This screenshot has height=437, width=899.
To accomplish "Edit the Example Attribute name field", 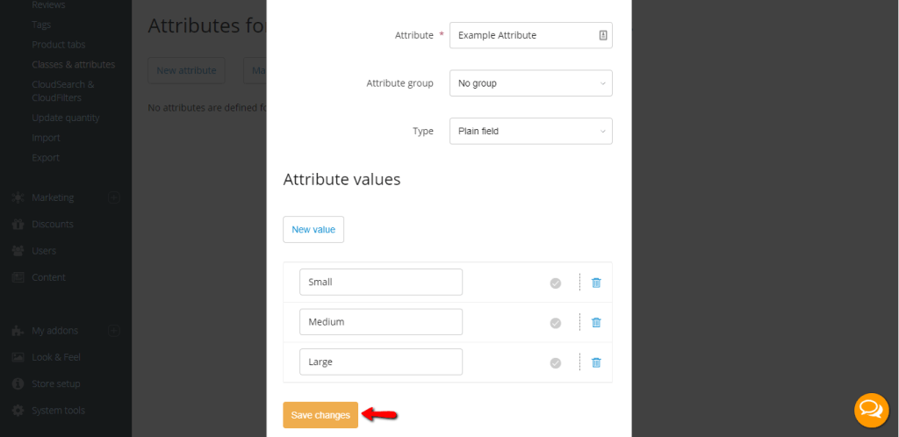I will [531, 35].
